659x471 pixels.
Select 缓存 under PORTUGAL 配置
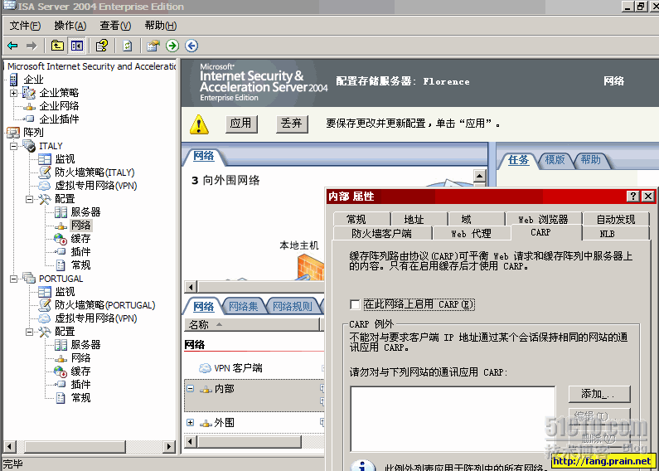(x=80, y=371)
